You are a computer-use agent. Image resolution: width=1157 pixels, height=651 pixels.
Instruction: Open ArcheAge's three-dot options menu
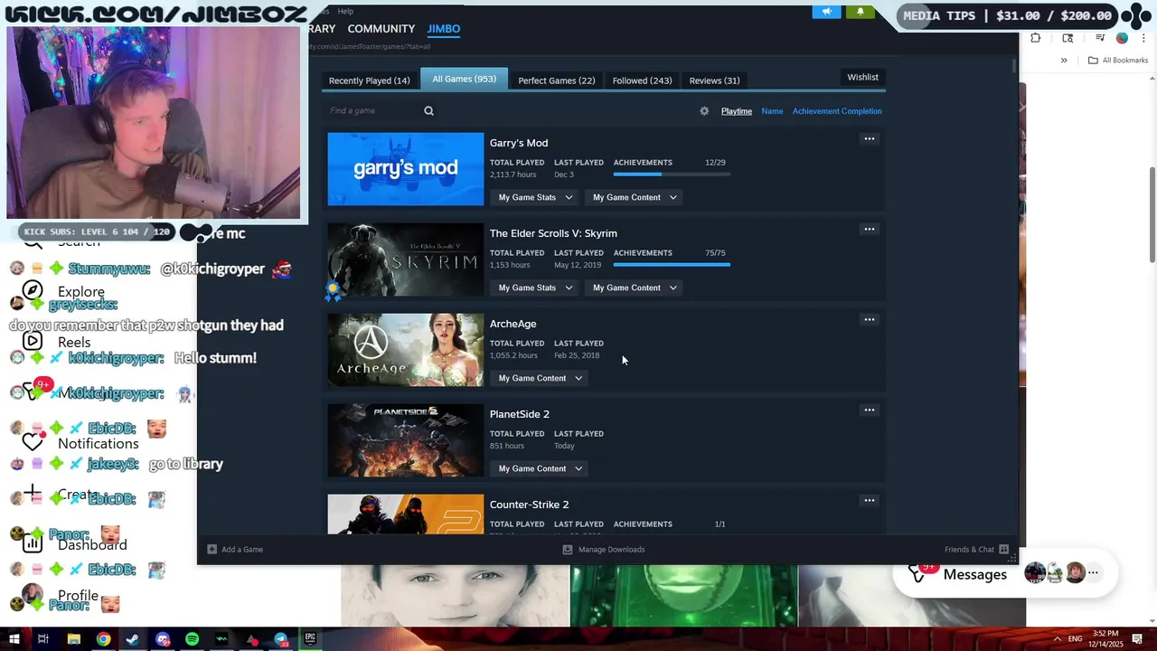pos(869,320)
